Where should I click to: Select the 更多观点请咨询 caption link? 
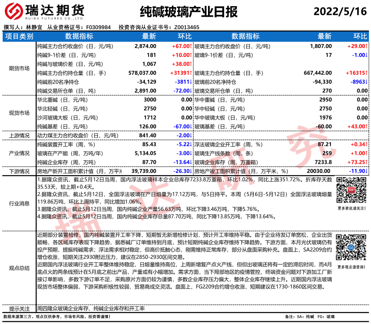[351, 267]
